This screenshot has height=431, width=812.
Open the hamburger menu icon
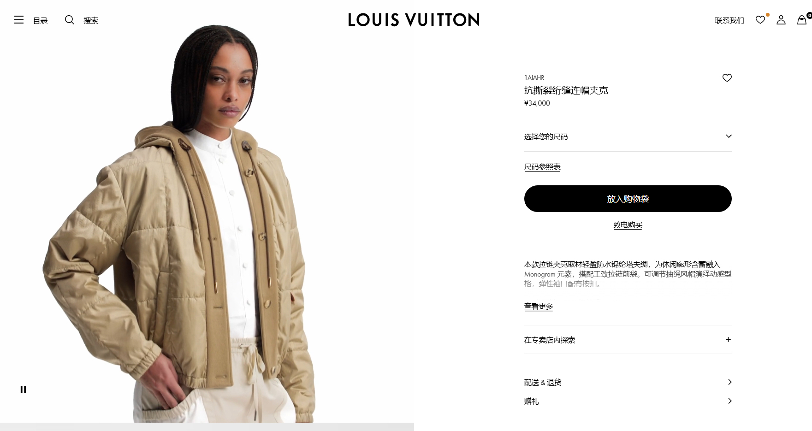(19, 20)
